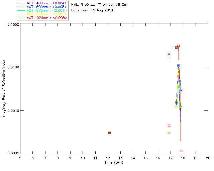
Task: Click the AOT 1020nm legend entry
Action: pos(42,18)
